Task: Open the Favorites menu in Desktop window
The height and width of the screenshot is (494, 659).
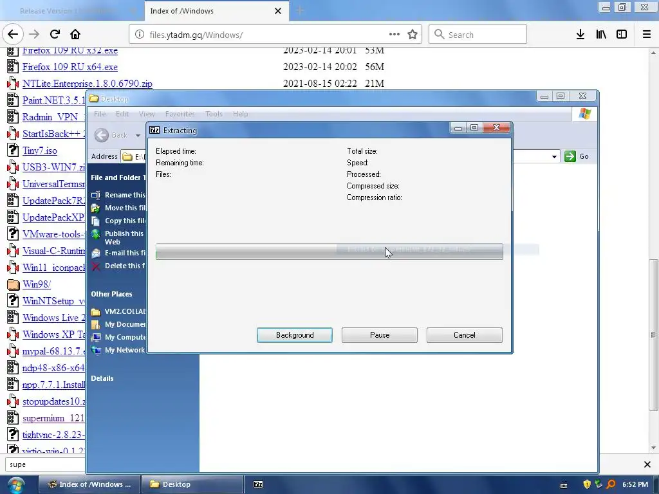Action: [x=180, y=114]
